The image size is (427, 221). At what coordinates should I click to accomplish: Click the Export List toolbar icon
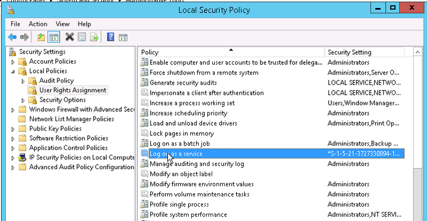click(x=94, y=37)
